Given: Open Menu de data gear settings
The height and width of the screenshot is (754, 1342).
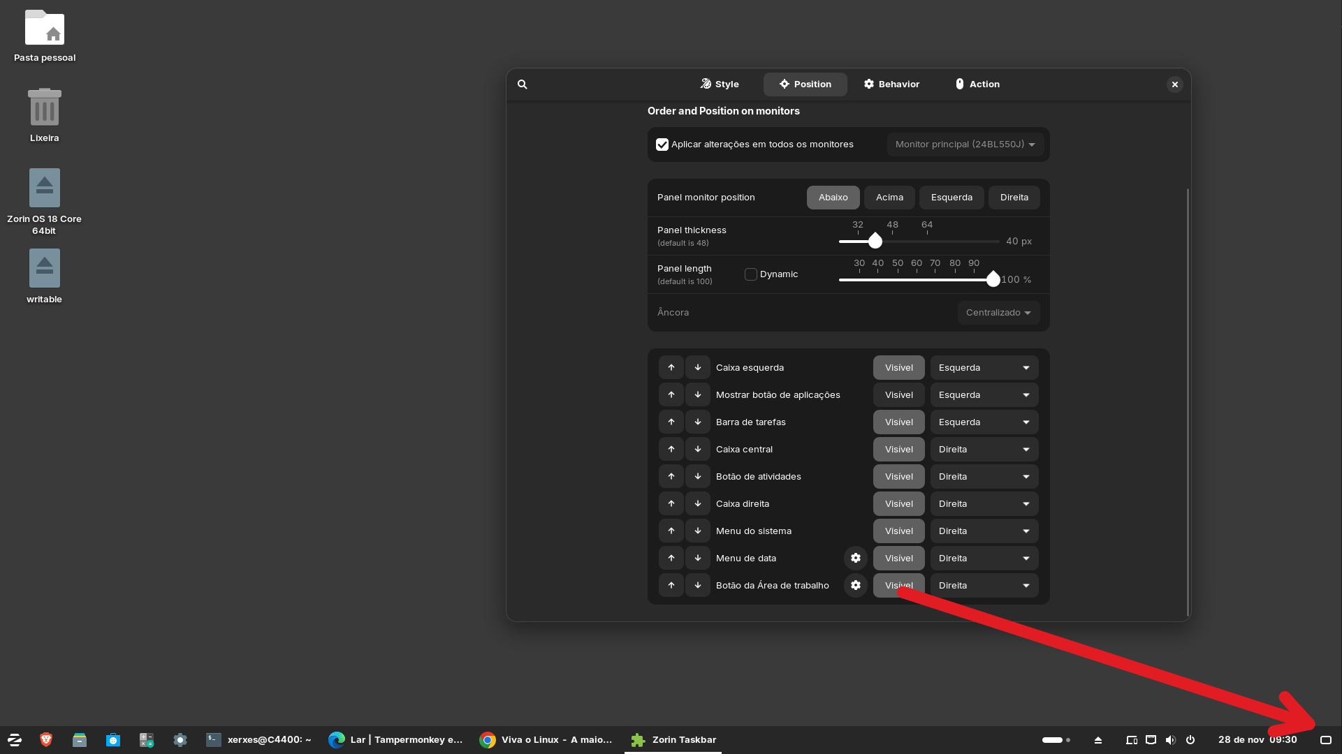Looking at the screenshot, I should pyautogui.click(x=855, y=559).
